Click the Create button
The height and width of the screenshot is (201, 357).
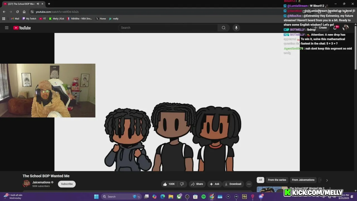click(x=320, y=28)
